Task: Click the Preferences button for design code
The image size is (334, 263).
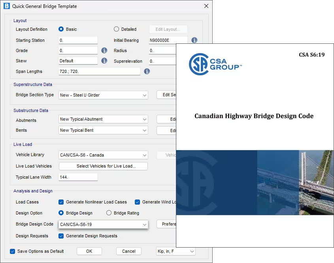Action: (166, 224)
